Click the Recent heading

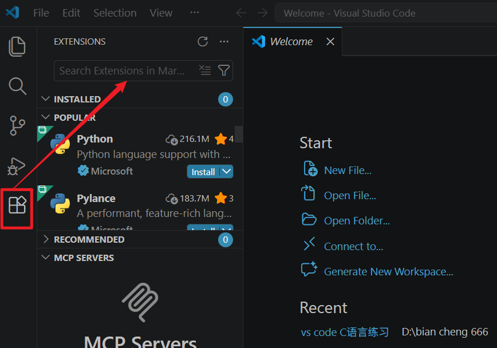click(x=324, y=307)
